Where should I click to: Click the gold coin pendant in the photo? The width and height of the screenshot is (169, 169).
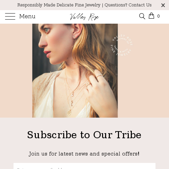[x=69, y=113]
